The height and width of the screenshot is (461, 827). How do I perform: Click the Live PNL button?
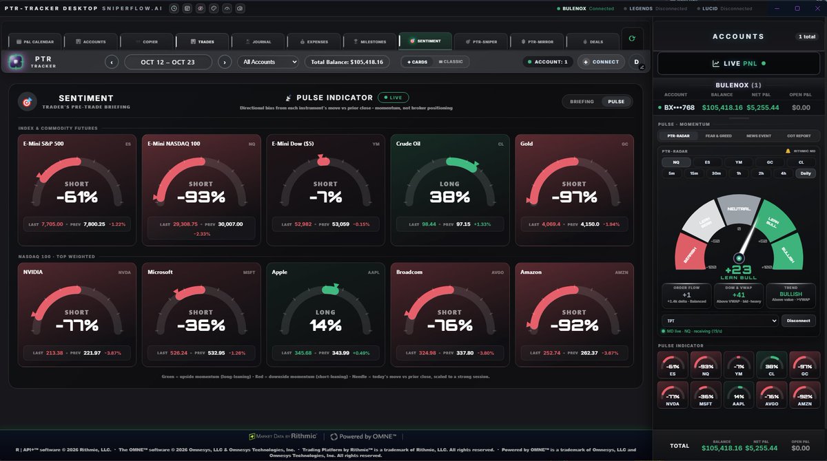point(738,63)
